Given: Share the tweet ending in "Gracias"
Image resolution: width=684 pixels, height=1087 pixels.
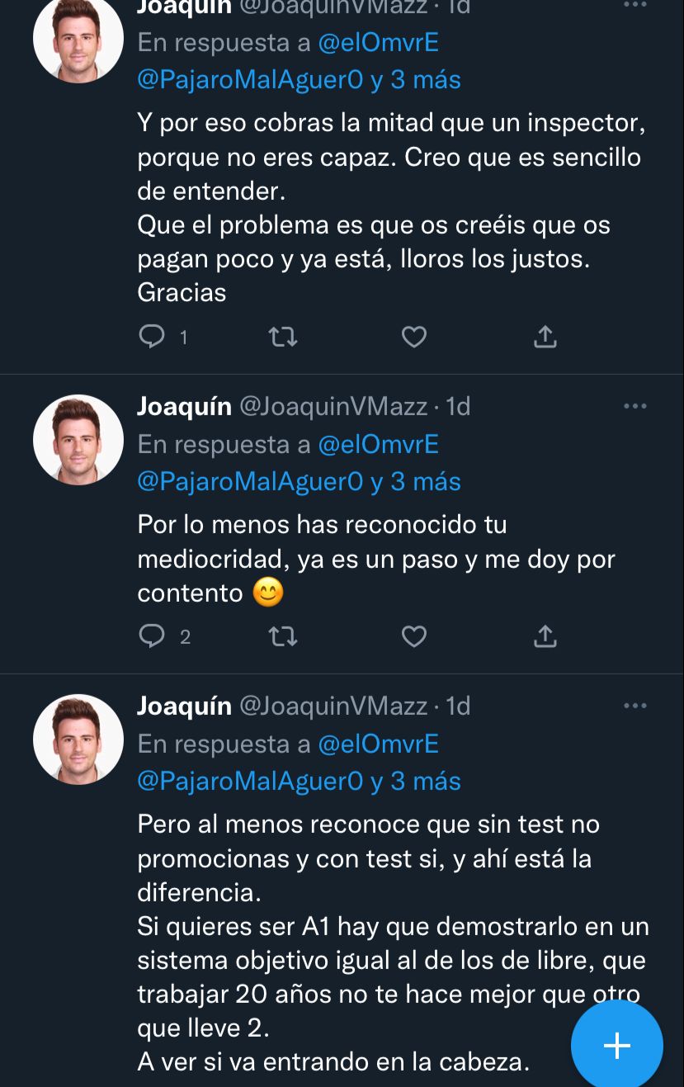Looking at the screenshot, I should coord(545,337).
